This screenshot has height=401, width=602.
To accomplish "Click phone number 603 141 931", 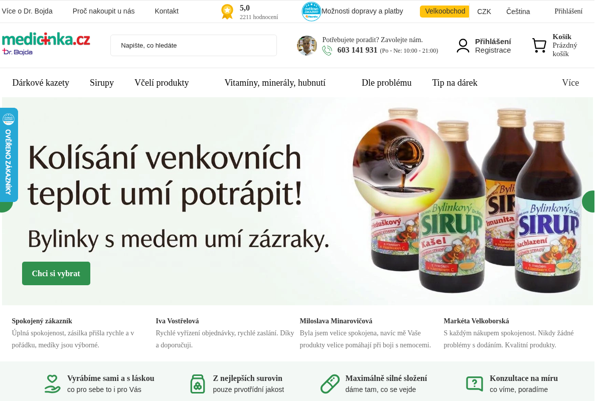I will (357, 50).
